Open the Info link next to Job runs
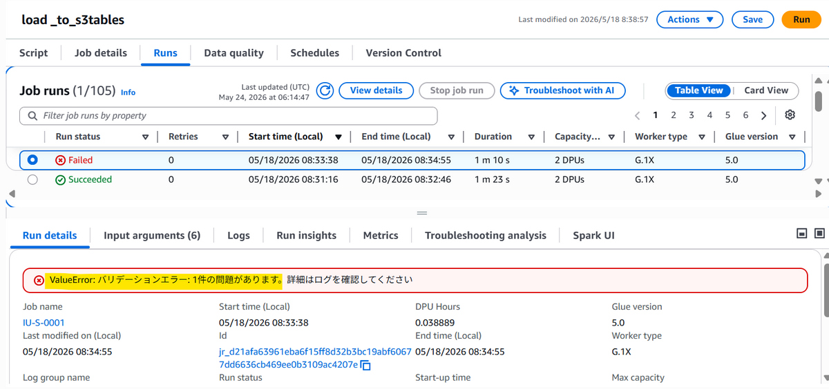Image resolution: width=829 pixels, height=389 pixels. [x=128, y=92]
